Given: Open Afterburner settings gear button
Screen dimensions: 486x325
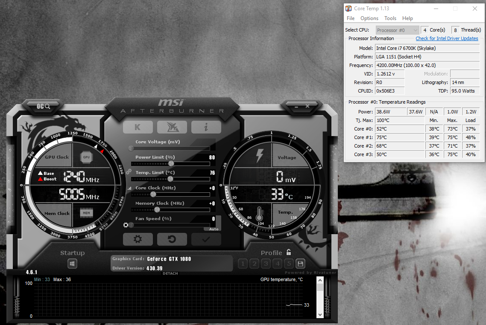Looking at the screenshot, I should (138, 239).
